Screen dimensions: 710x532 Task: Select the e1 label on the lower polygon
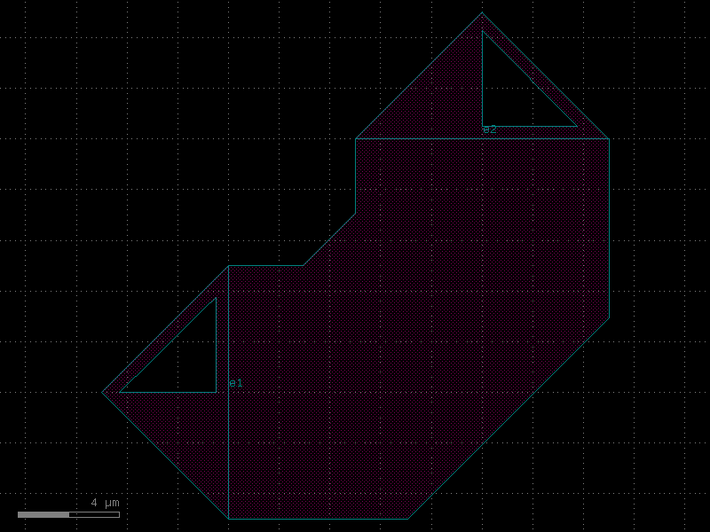(x=236, y=381)
